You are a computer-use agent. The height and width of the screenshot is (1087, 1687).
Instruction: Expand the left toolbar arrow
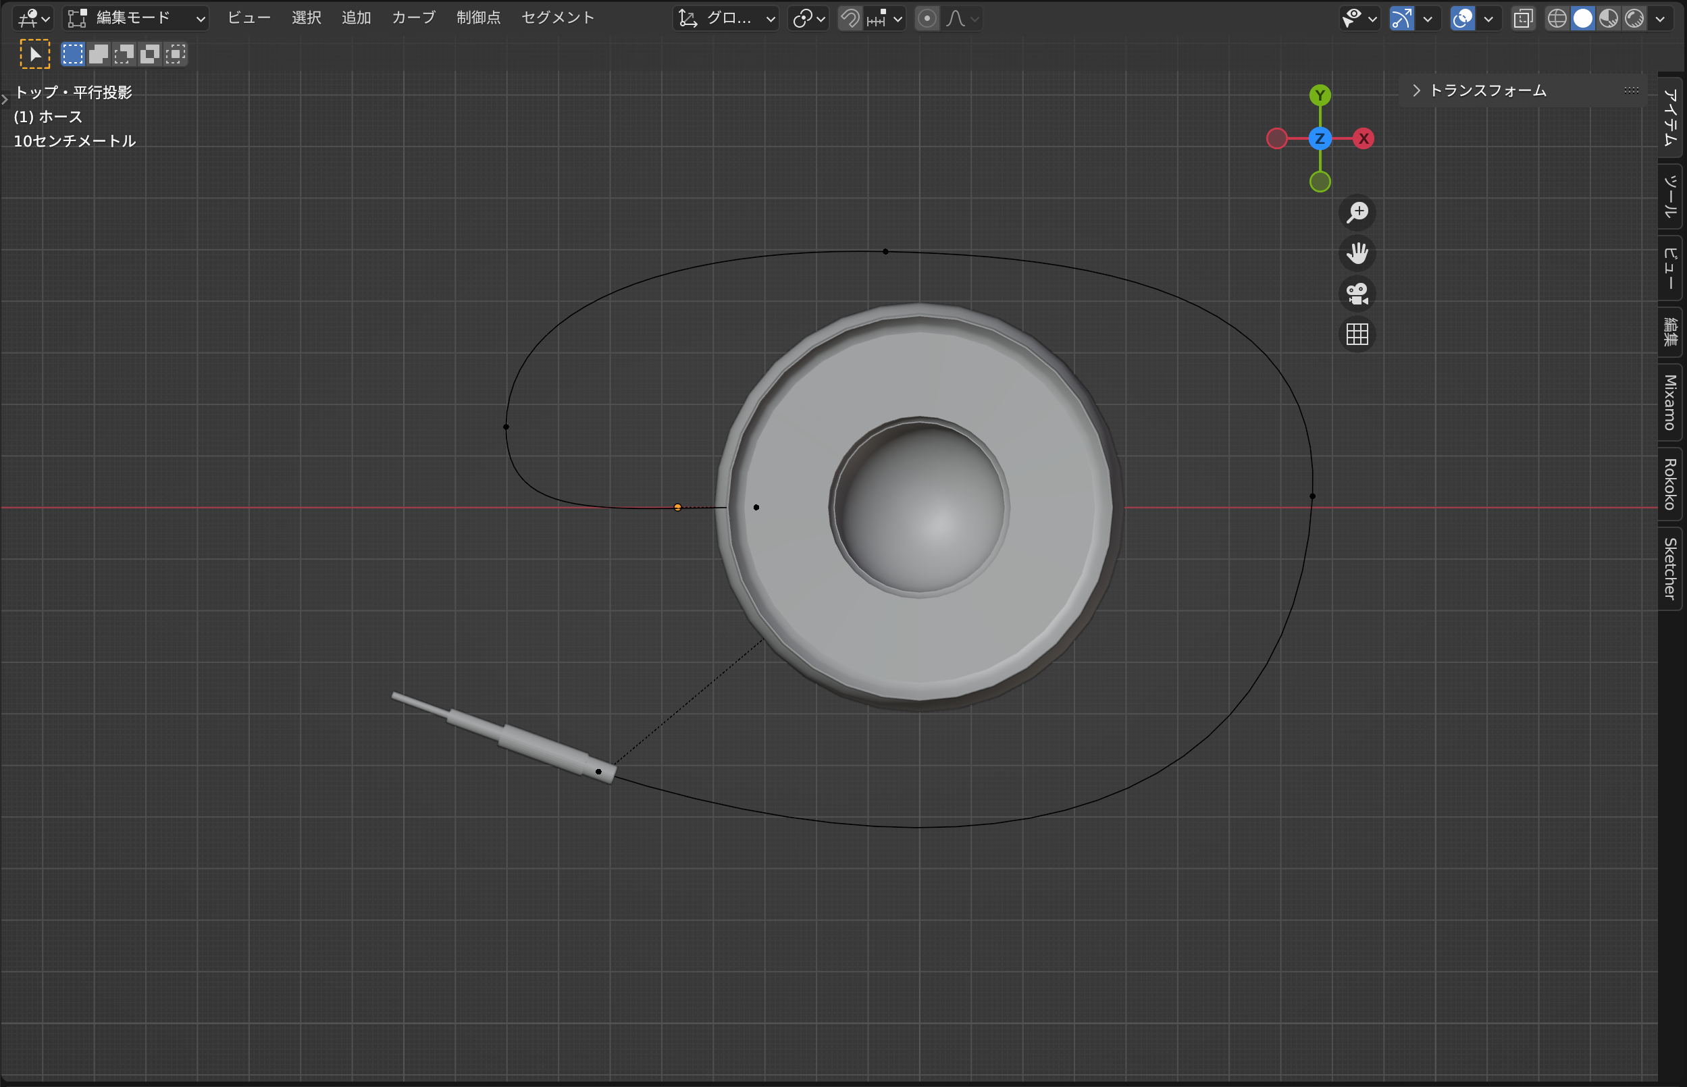point(5,99)
